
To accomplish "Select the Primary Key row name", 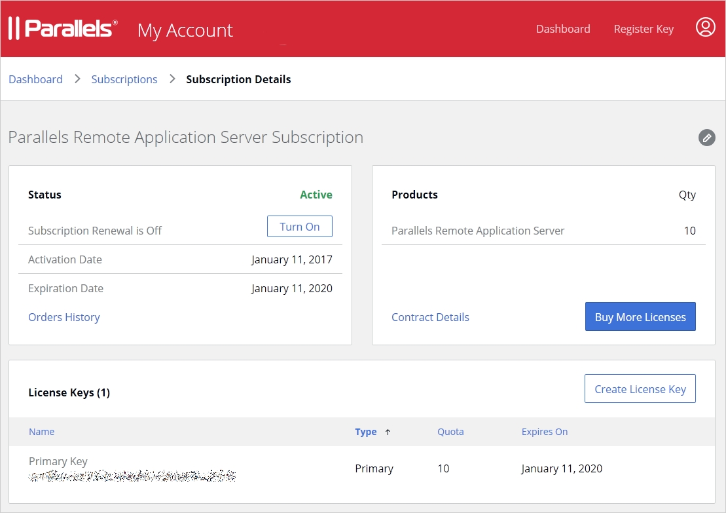I will tap(58, 461).
